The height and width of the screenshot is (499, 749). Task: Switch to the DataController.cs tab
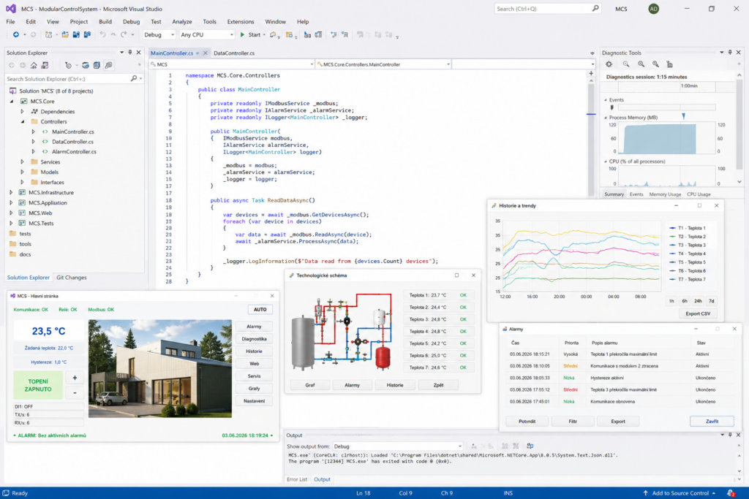[x=234, y=53]
